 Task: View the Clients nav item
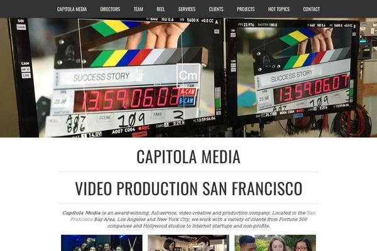coord(216,9)
